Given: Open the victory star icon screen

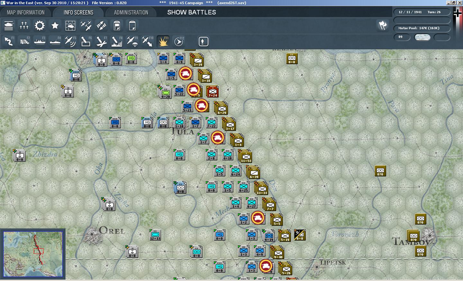Looking at the screenshot, I should coord(55,25).
